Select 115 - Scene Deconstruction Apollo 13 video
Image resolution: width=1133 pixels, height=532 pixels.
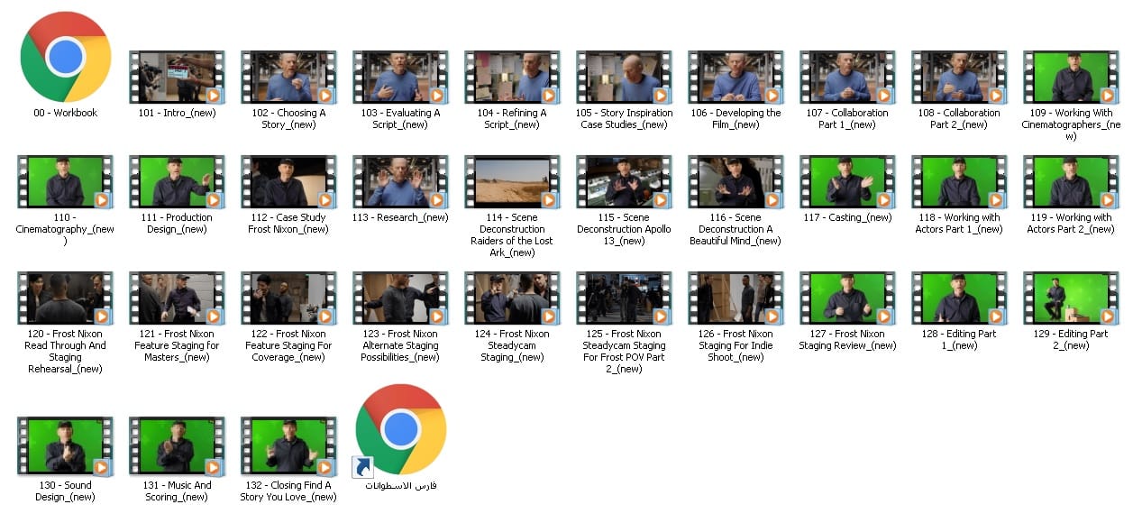tap(624, 181)
